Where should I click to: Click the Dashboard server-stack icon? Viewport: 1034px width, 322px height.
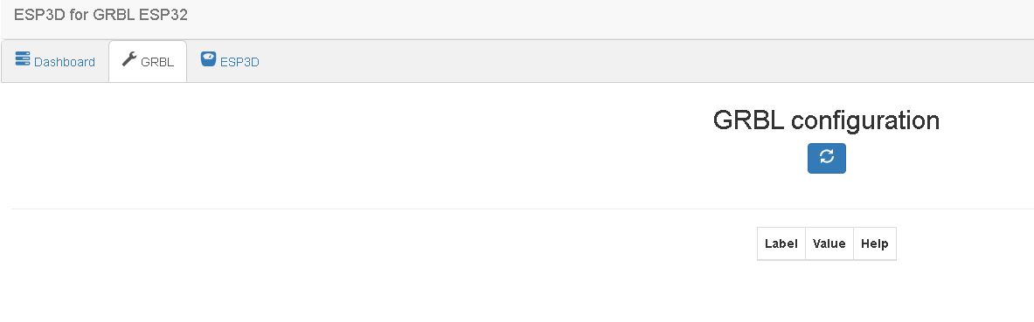click(x=23, y=58)
